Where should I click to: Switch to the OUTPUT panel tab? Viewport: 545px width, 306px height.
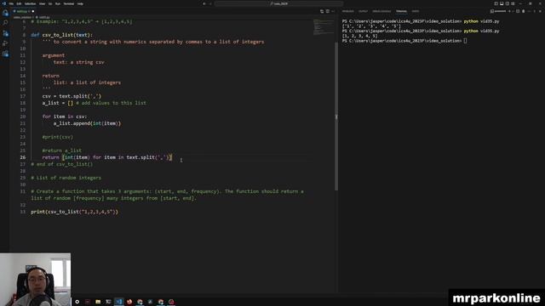tap(363, 11)
